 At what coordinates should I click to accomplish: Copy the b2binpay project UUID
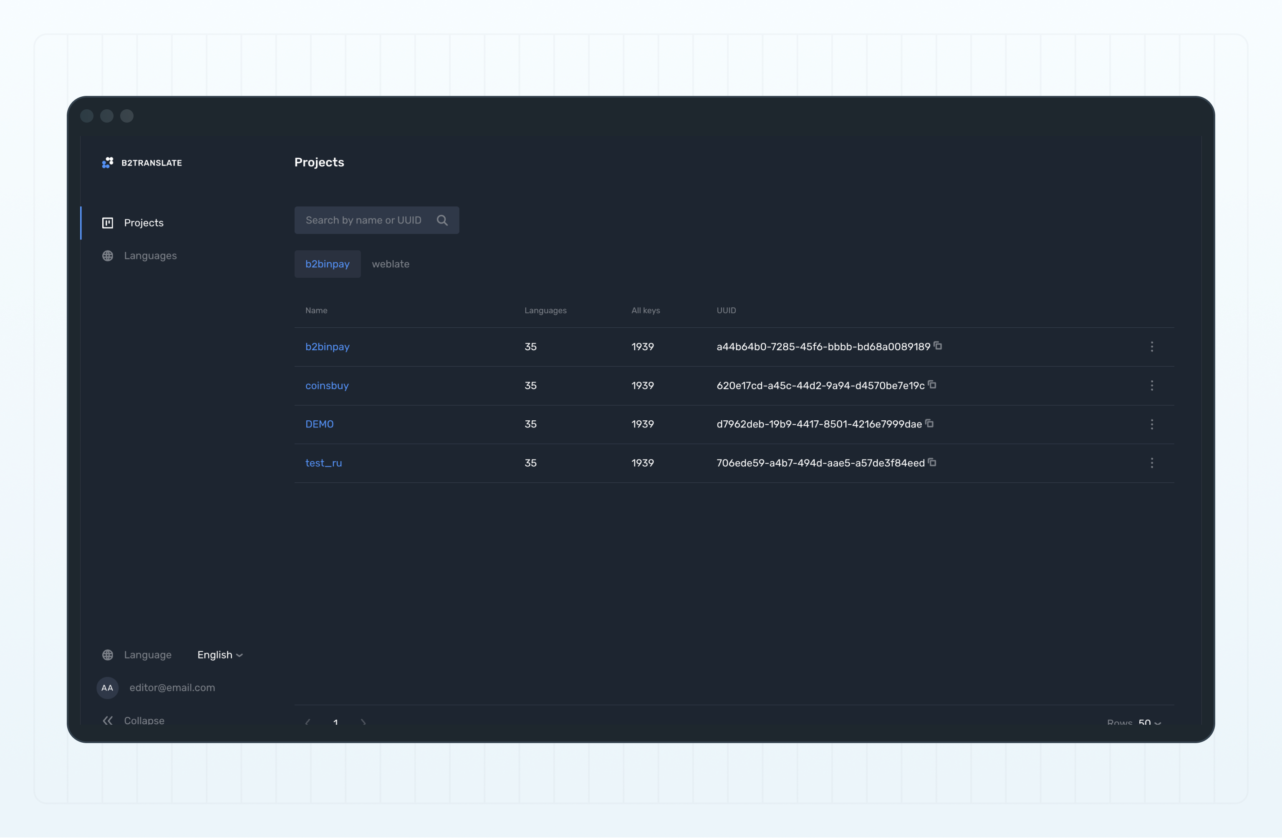point(938,346)
